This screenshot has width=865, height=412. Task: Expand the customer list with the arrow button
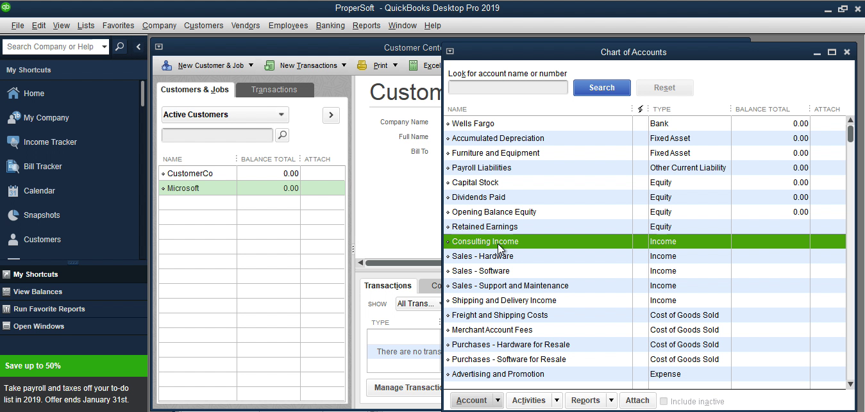(331, 115)
